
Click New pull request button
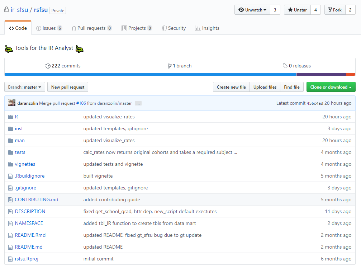click(x=68, y=87)
